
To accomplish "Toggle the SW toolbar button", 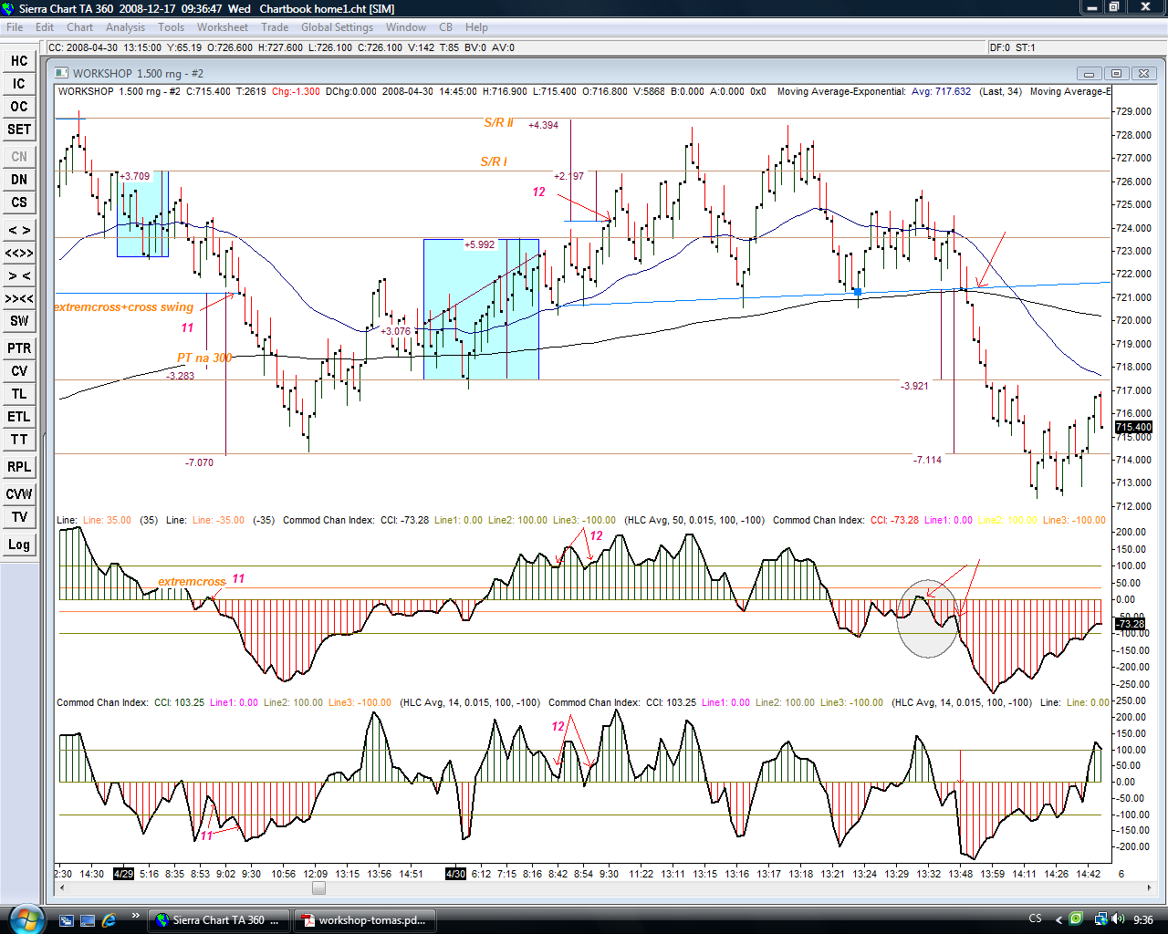I will (19, 321).
